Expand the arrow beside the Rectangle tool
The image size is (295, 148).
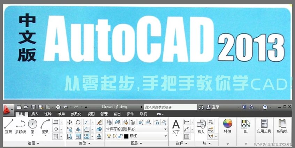(x=61, y=122)
